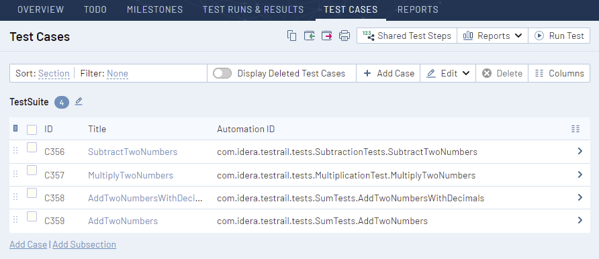Go to the Todo tab
This screenshot has width=599, height=259.
[95, 9]
